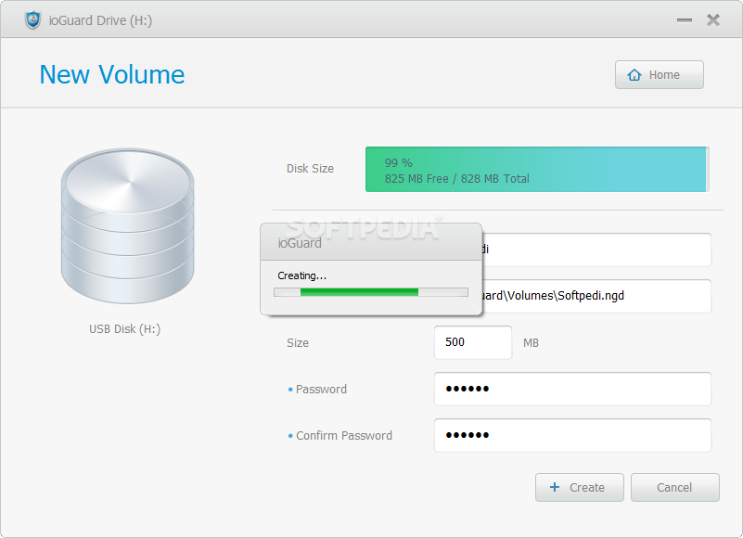The height and width of the screenshot is (538, 743).
Task: Click the Creating progress bar
Action: pyautogui.click(x=371, y=292)
